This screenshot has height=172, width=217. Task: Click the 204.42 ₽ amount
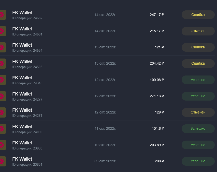click(157, 63)
